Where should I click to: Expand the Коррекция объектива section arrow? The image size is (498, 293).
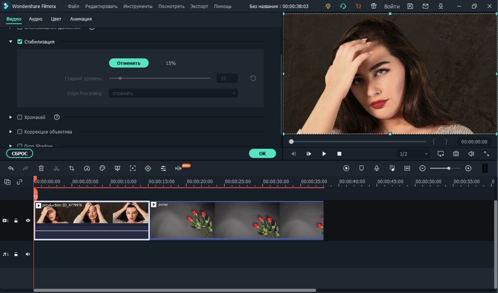click(x=10, y=132)
